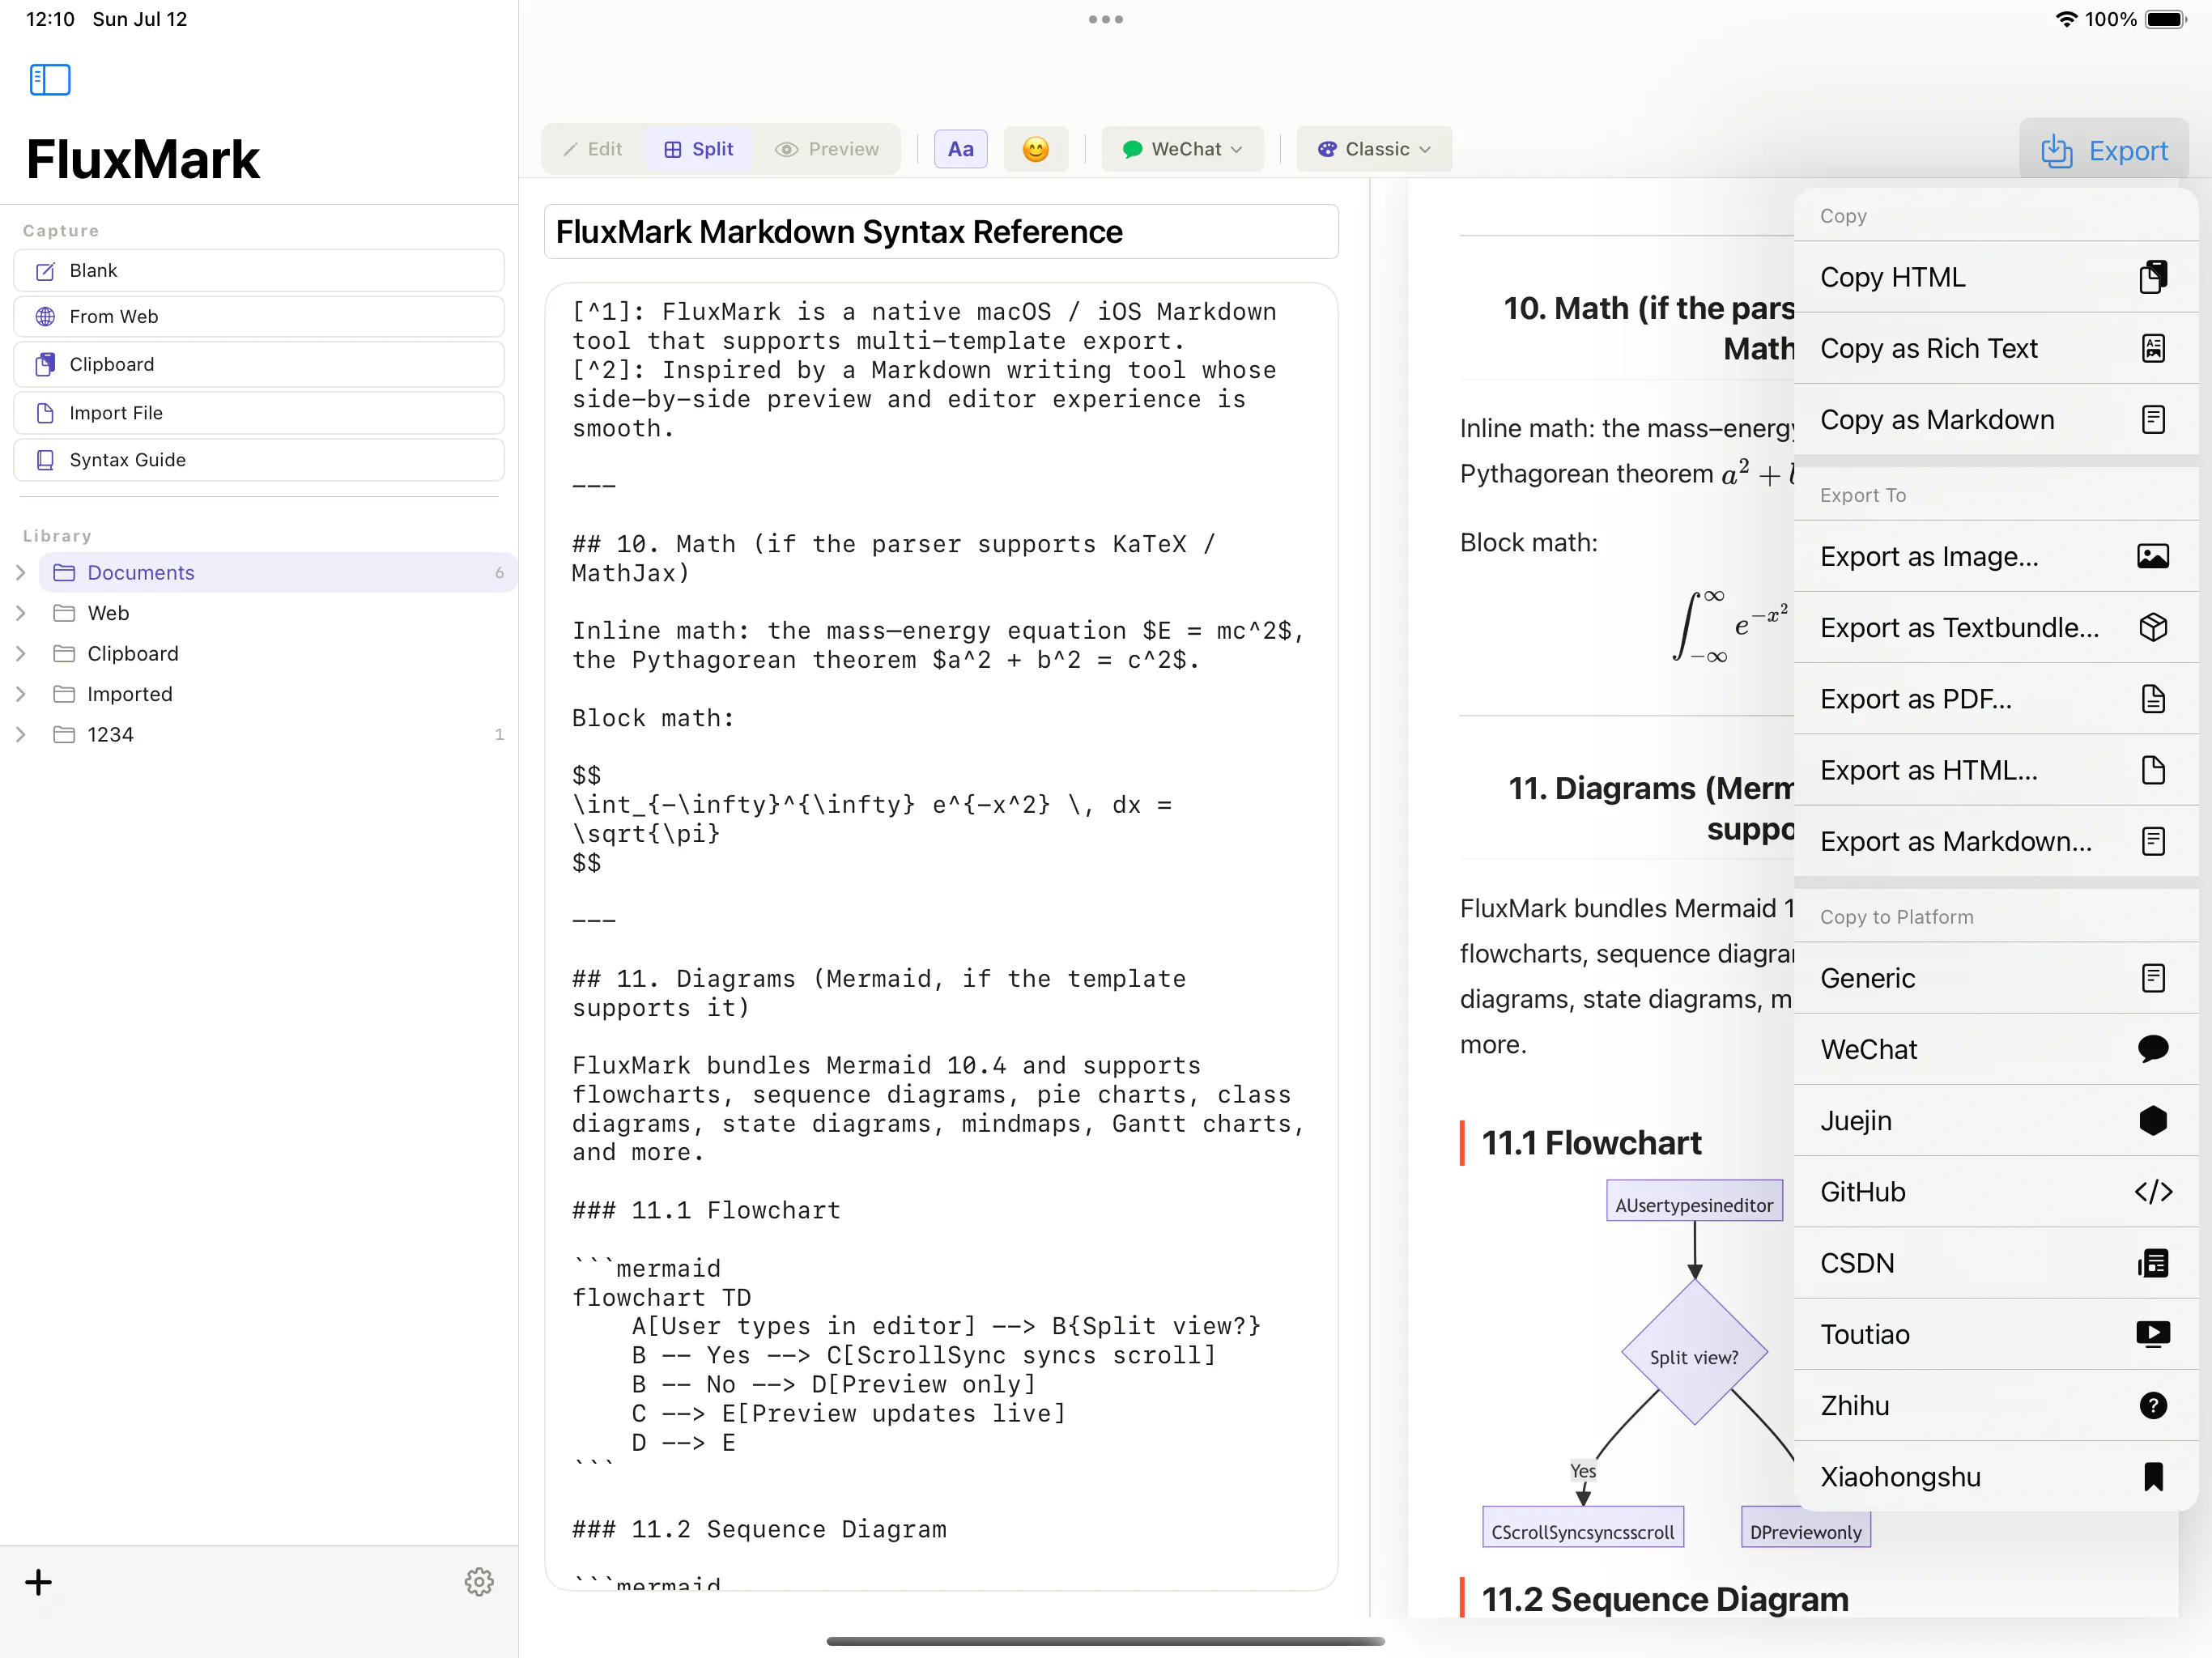This screenshot has height=1658, width=2212.
Task: Click inside the markdown editor text area
Action: tap(941, 937)
